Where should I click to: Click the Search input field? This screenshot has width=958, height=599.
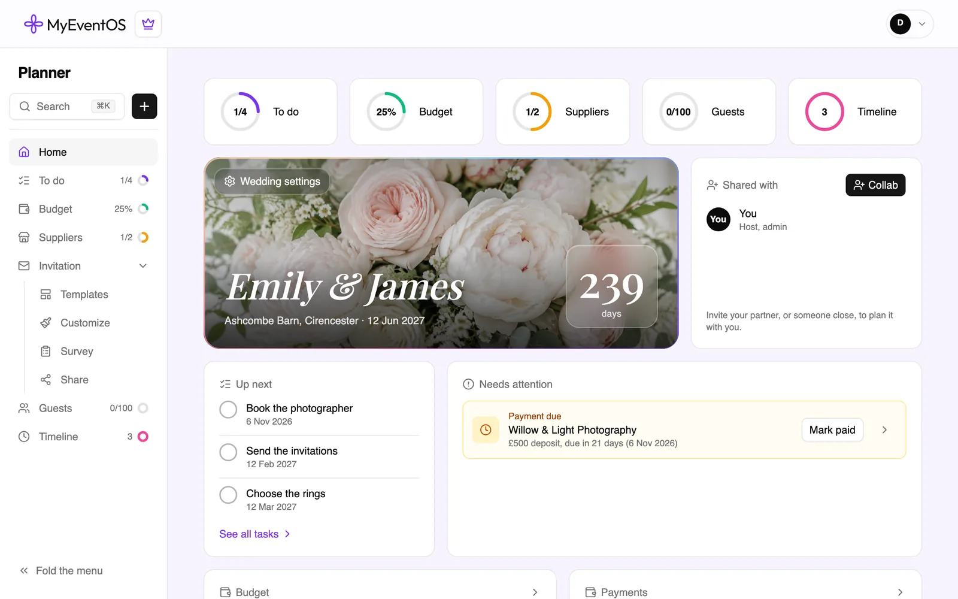click(67, 106)
